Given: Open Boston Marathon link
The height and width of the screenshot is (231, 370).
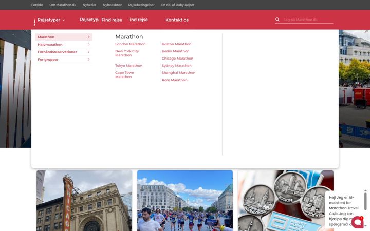Looking at the screenshot, I should click(x=176, y=44).
